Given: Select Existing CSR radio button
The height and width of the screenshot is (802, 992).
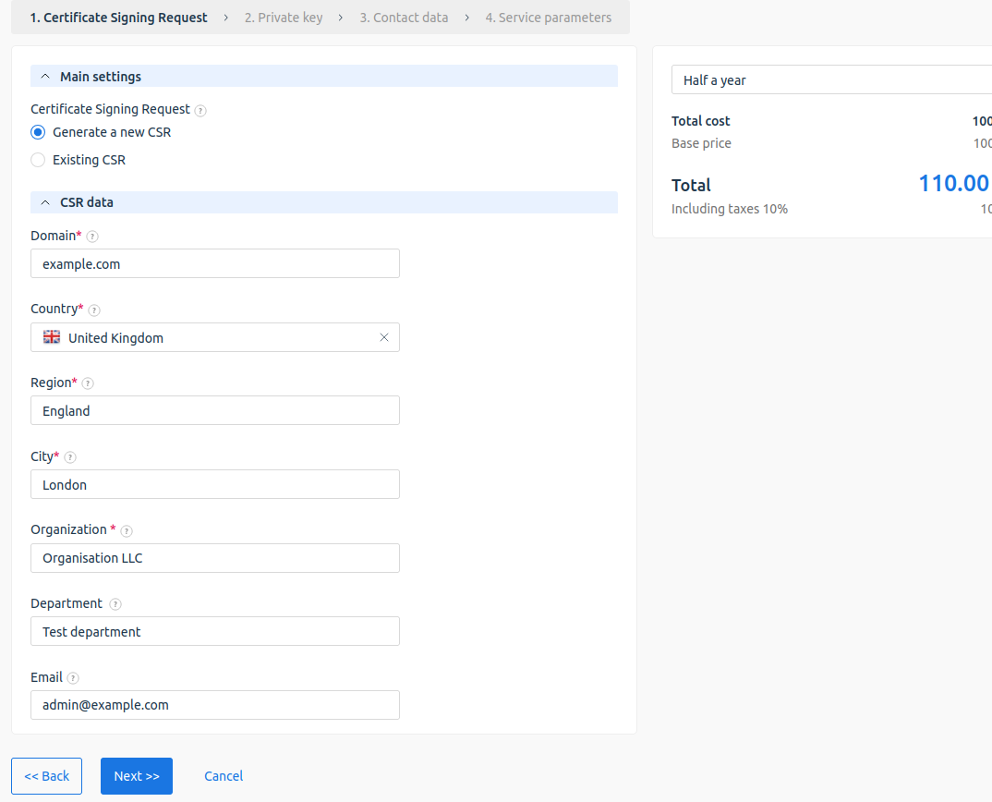Looking at the screenshot, I should pos(38,160).
